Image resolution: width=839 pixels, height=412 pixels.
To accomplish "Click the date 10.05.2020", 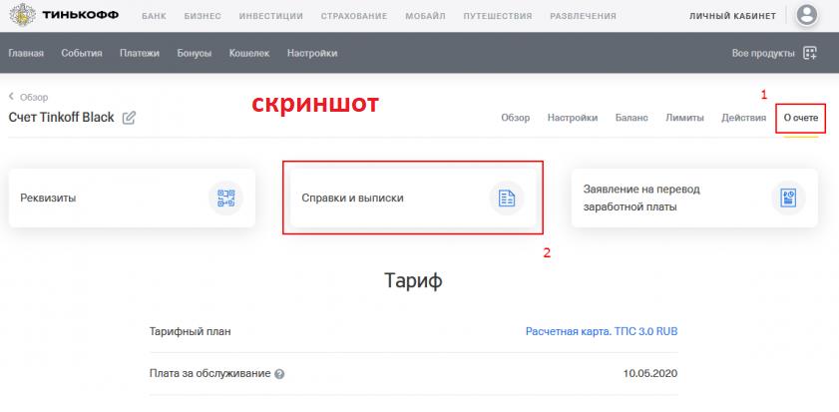I will point(650,373).
